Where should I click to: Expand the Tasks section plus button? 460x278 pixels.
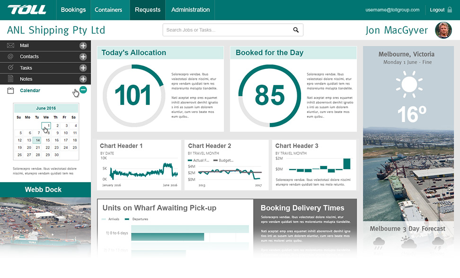coord(83,68)
